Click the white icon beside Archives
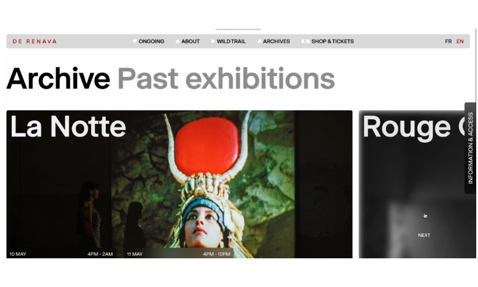The height and width of the screenshot is (287, 478). pyautogui.click(x=259, y=41)
